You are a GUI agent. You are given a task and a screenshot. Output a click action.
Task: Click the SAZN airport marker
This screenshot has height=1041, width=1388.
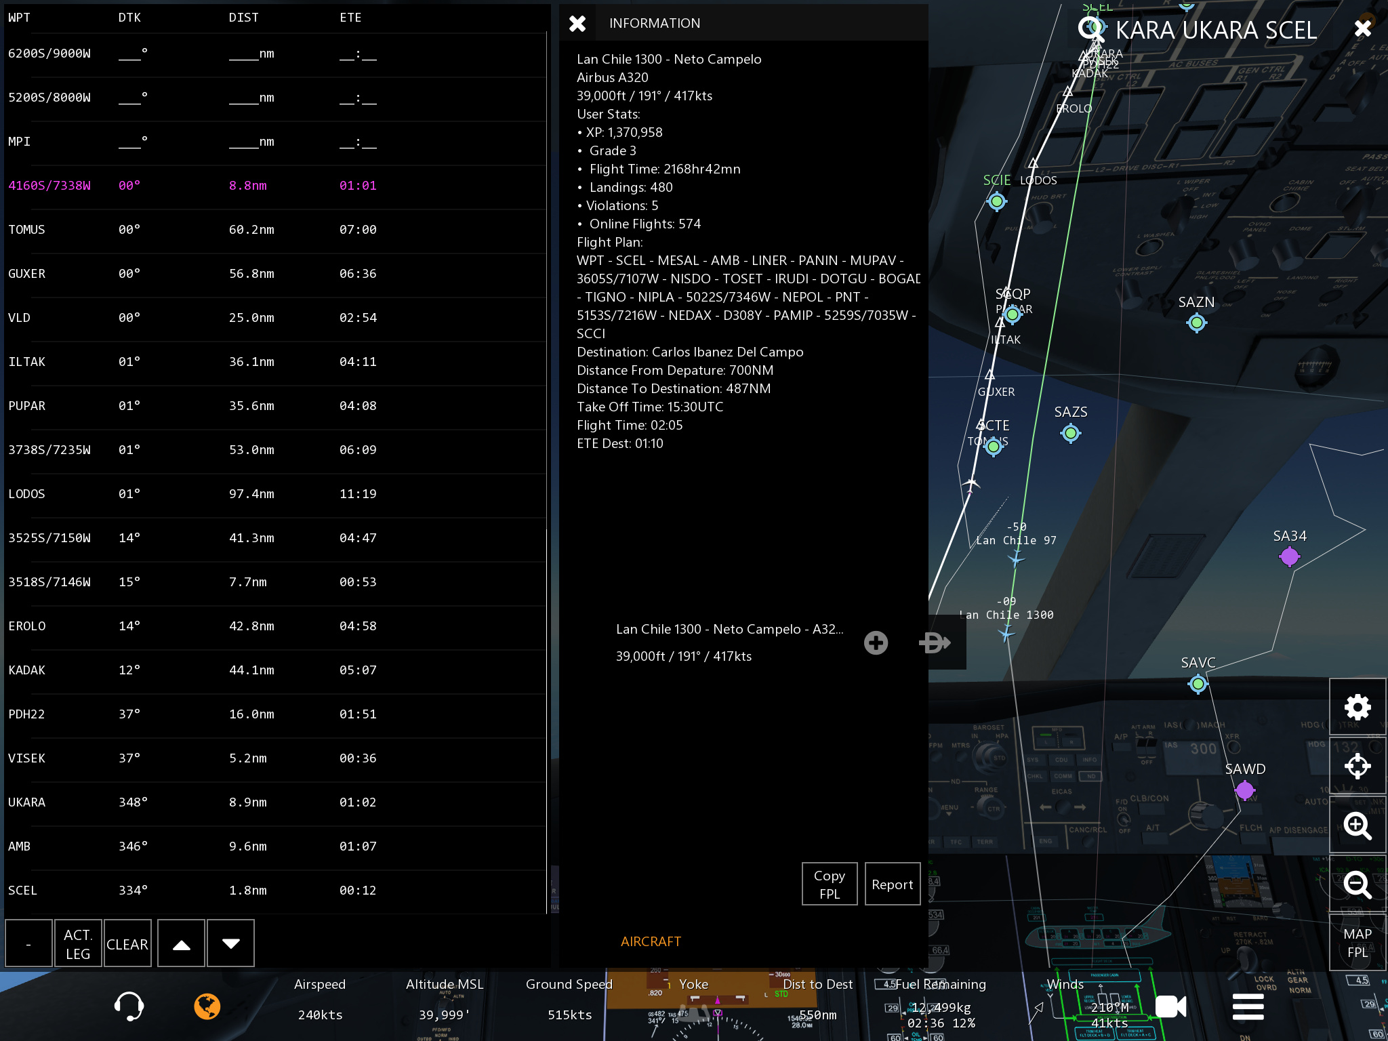point(1197,323)
